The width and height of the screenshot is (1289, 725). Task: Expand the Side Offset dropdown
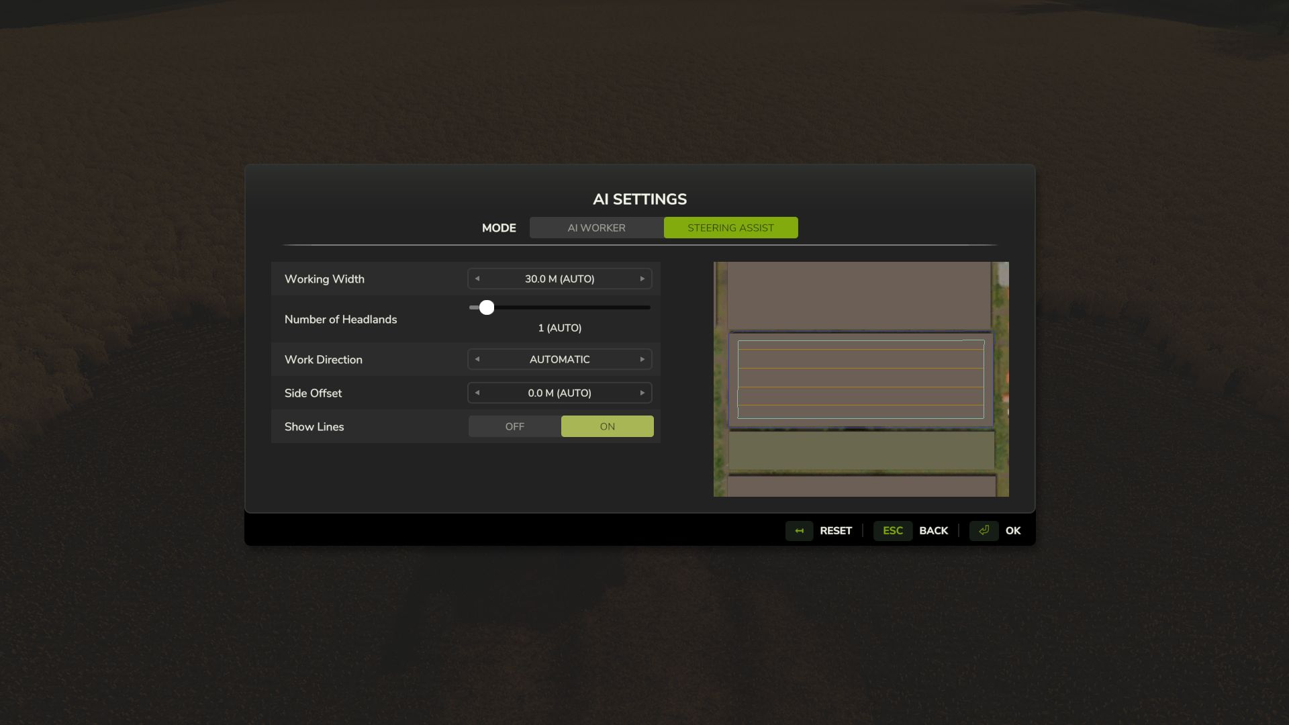[559, 392]
